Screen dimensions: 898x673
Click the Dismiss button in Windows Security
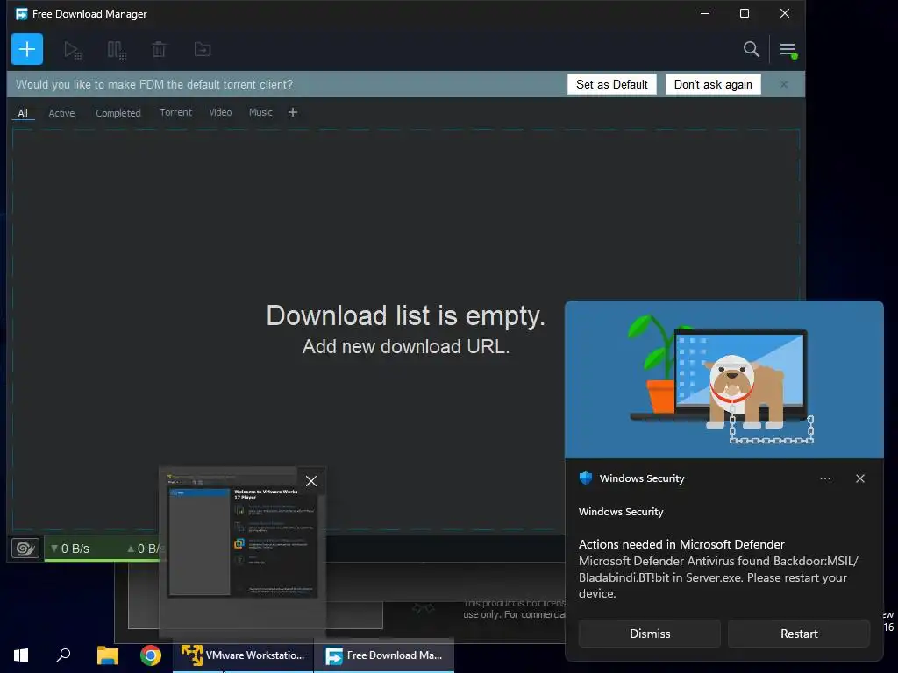[x=650, y=634]
